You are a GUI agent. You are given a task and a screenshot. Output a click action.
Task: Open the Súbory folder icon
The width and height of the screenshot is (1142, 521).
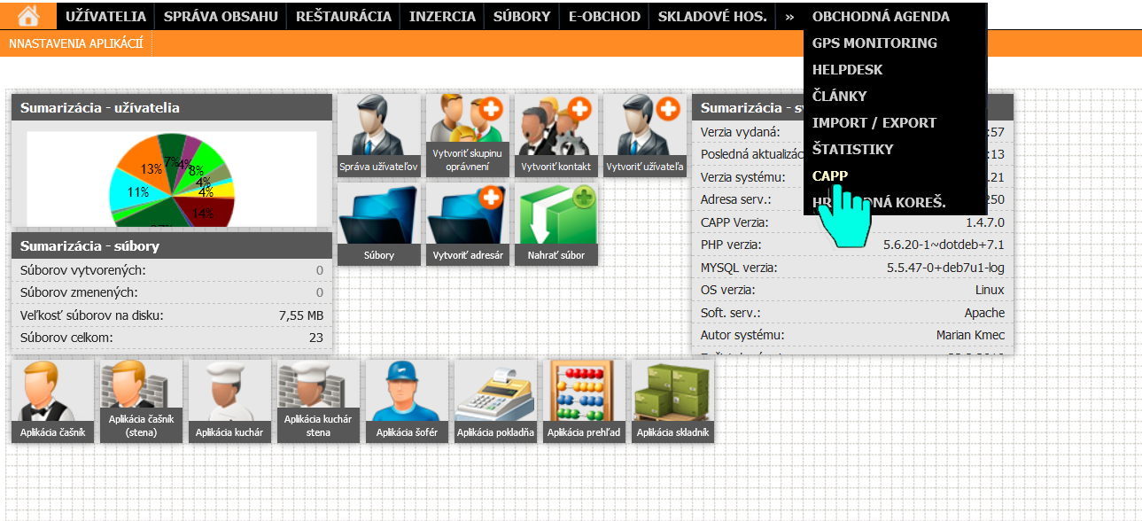[378, 223]
